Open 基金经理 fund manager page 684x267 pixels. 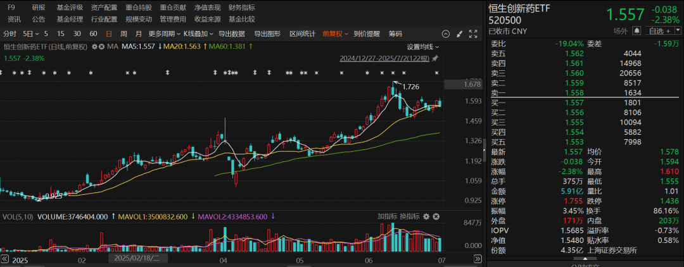[x=70, y=19]
